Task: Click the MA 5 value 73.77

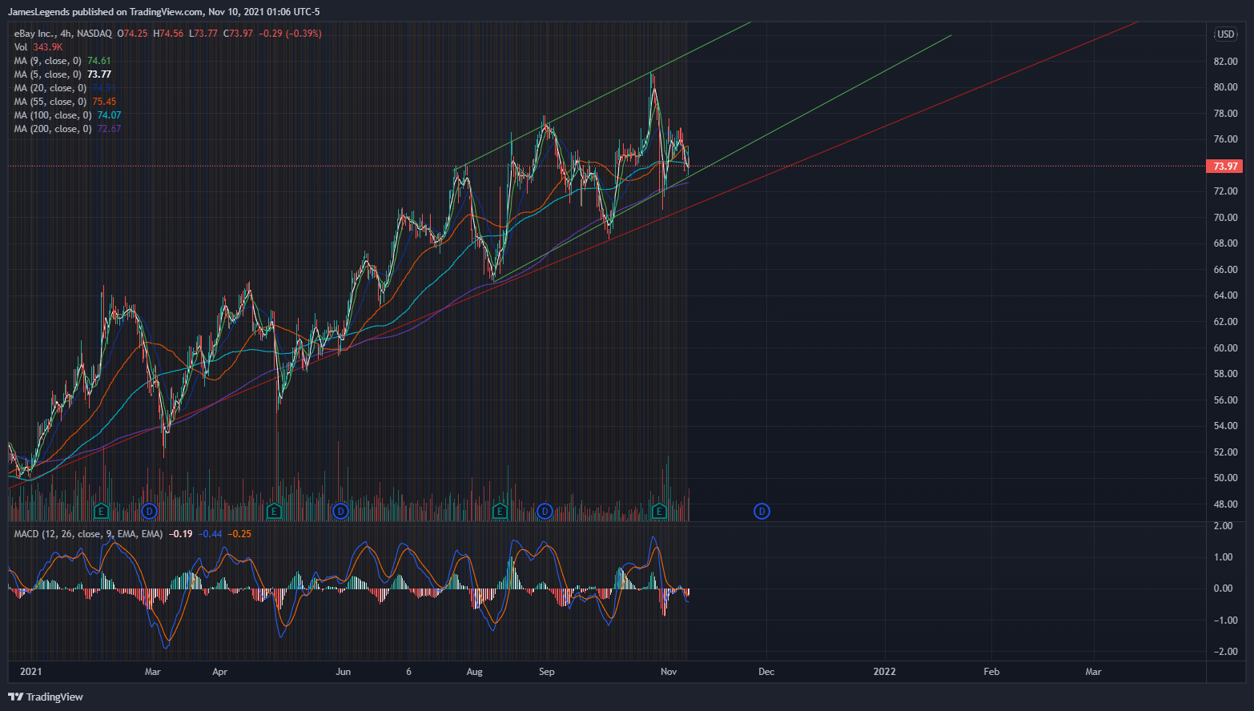Action: 99,74
